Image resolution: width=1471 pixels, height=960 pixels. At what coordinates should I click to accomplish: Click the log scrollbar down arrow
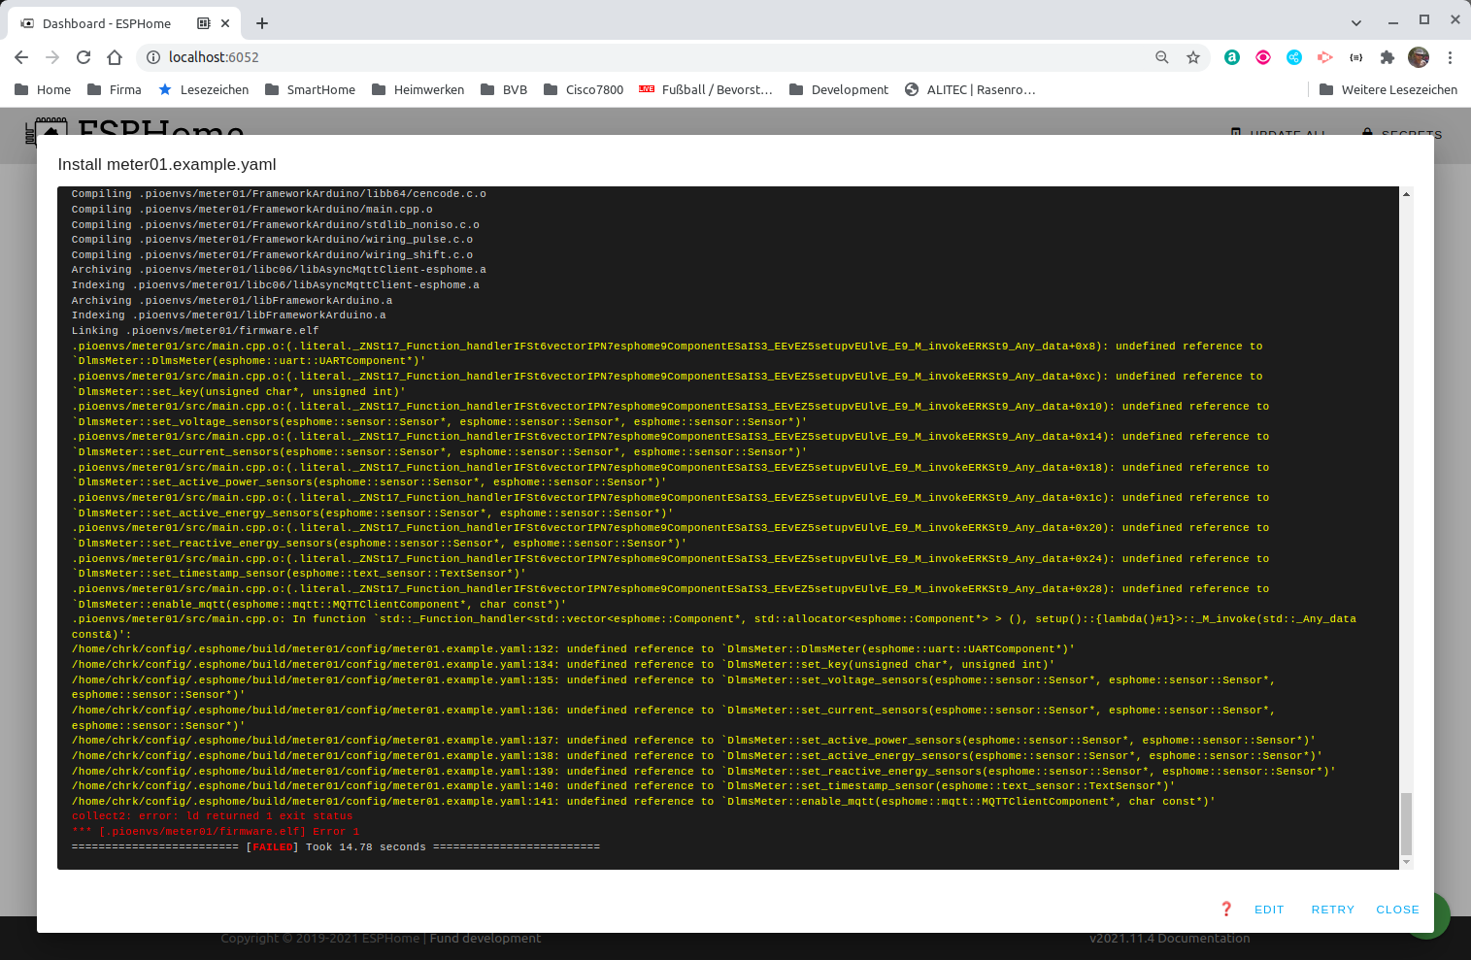[x=1406, y=862]
